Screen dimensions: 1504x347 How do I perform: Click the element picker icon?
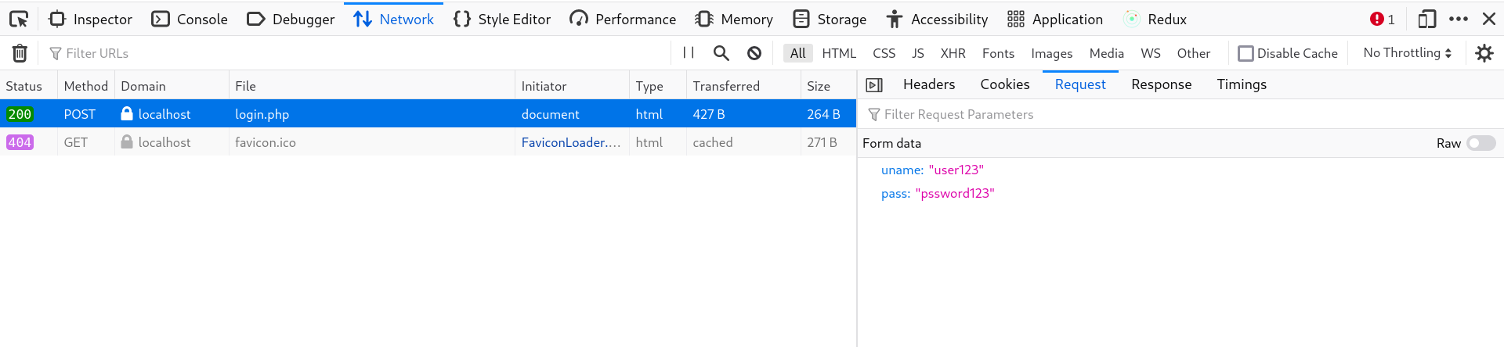point(19,19)
